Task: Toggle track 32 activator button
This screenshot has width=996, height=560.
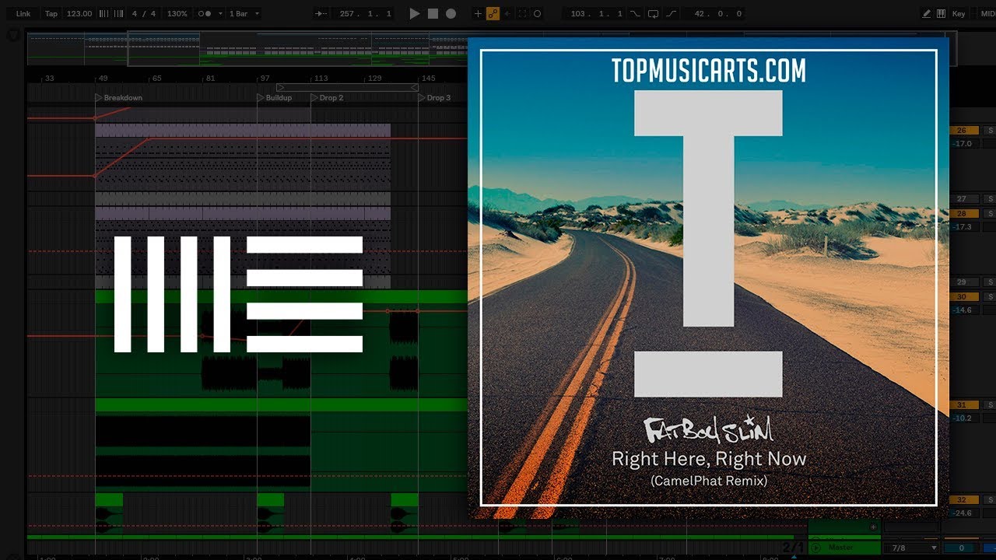Action: tap(963, 500)
